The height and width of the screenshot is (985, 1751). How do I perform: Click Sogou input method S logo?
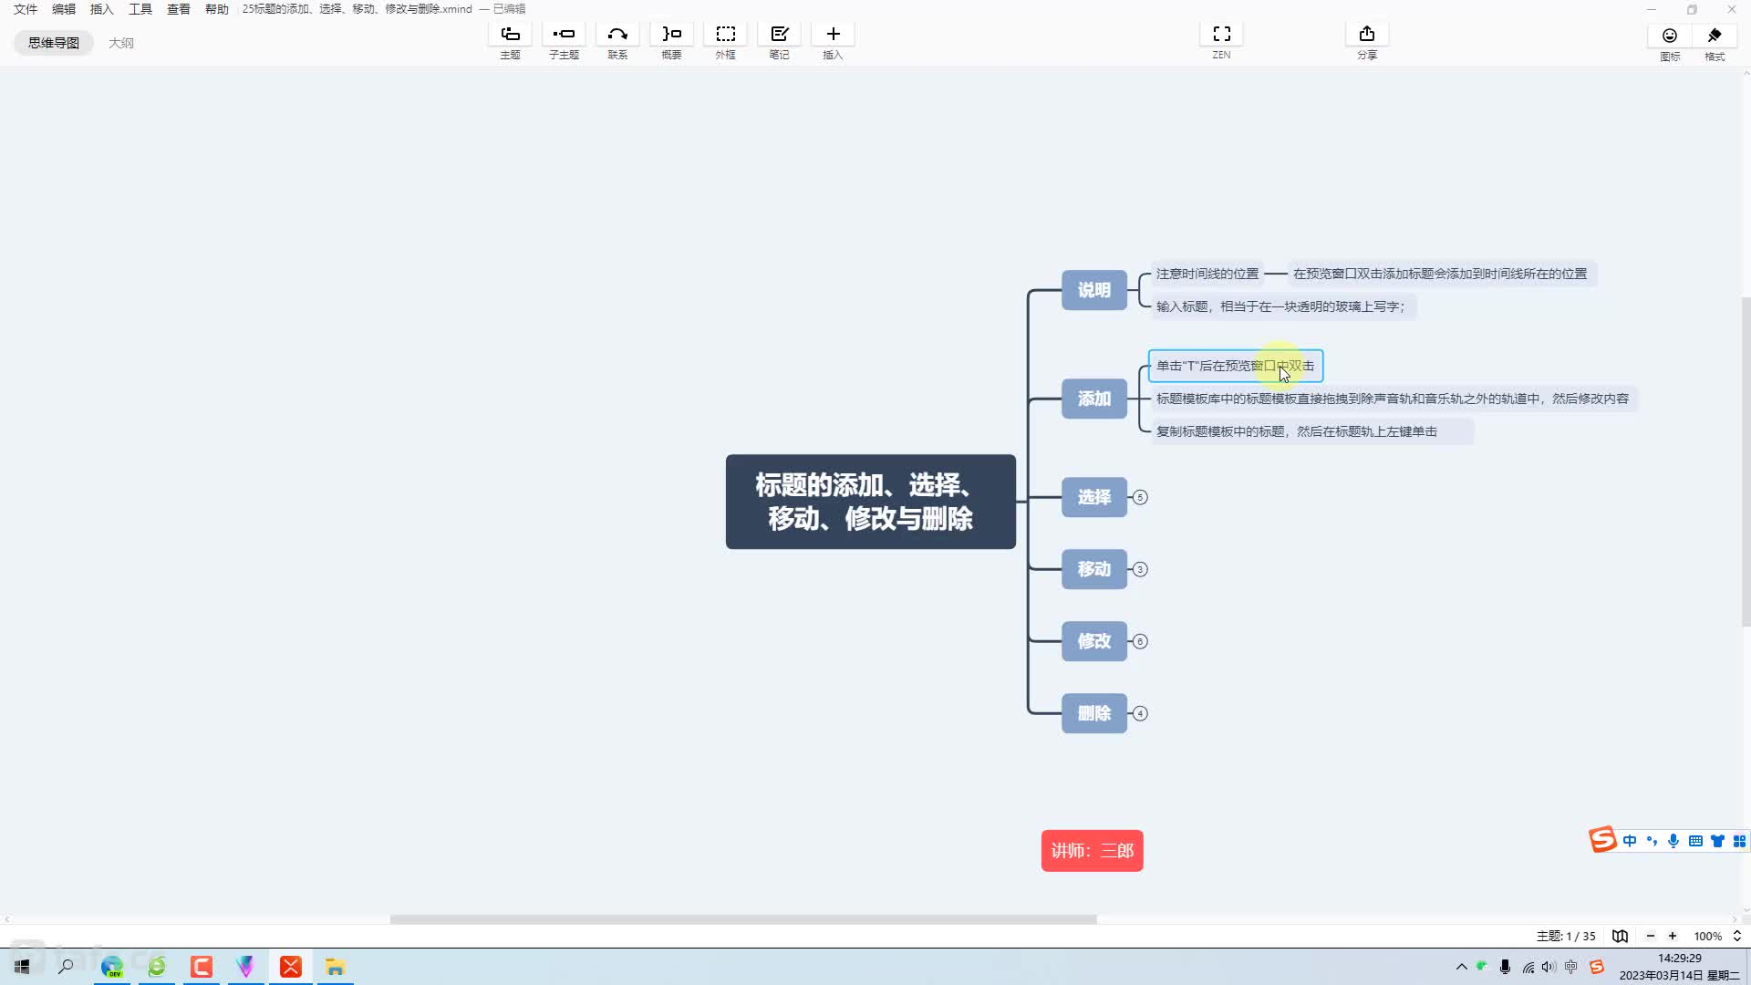1602,839
